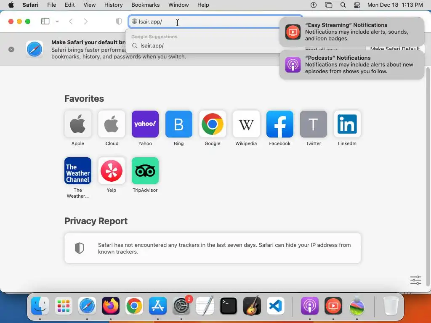Open the Help menu
This screenshot has width=431, height=323.
click(203, 5)
